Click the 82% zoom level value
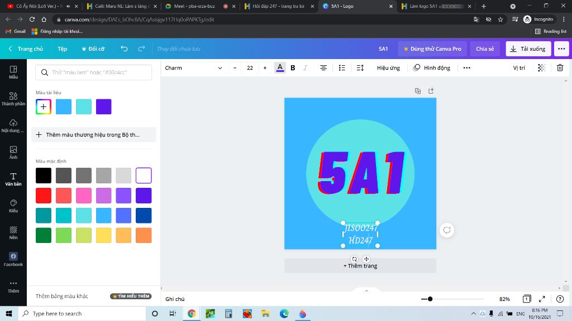 coord(504,299)
